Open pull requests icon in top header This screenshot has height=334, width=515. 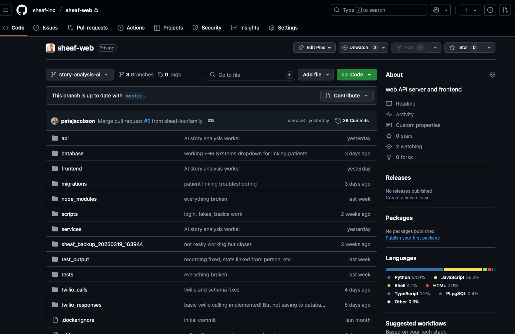505,10
